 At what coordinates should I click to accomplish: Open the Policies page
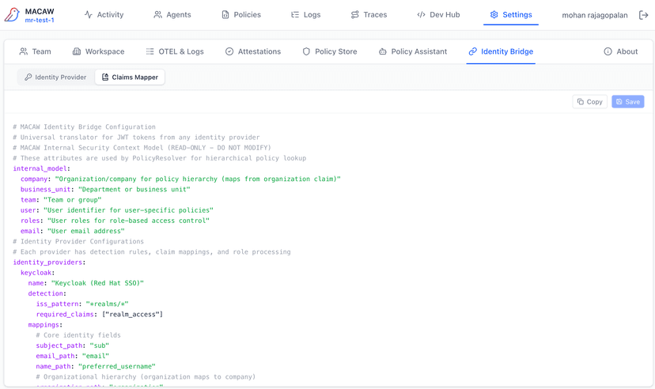point(240,15)
